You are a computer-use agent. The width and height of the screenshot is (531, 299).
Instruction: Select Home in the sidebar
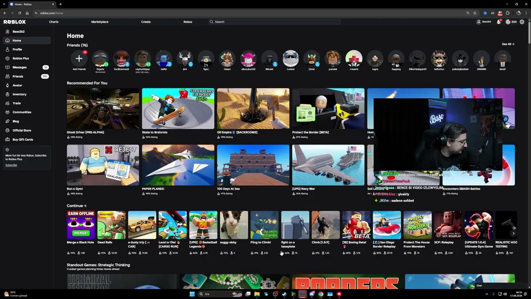point(27,41)
